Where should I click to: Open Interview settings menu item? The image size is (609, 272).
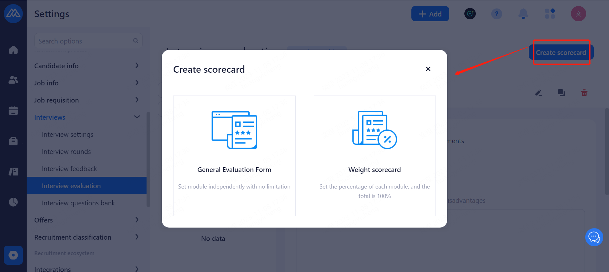tap(68, 135)
